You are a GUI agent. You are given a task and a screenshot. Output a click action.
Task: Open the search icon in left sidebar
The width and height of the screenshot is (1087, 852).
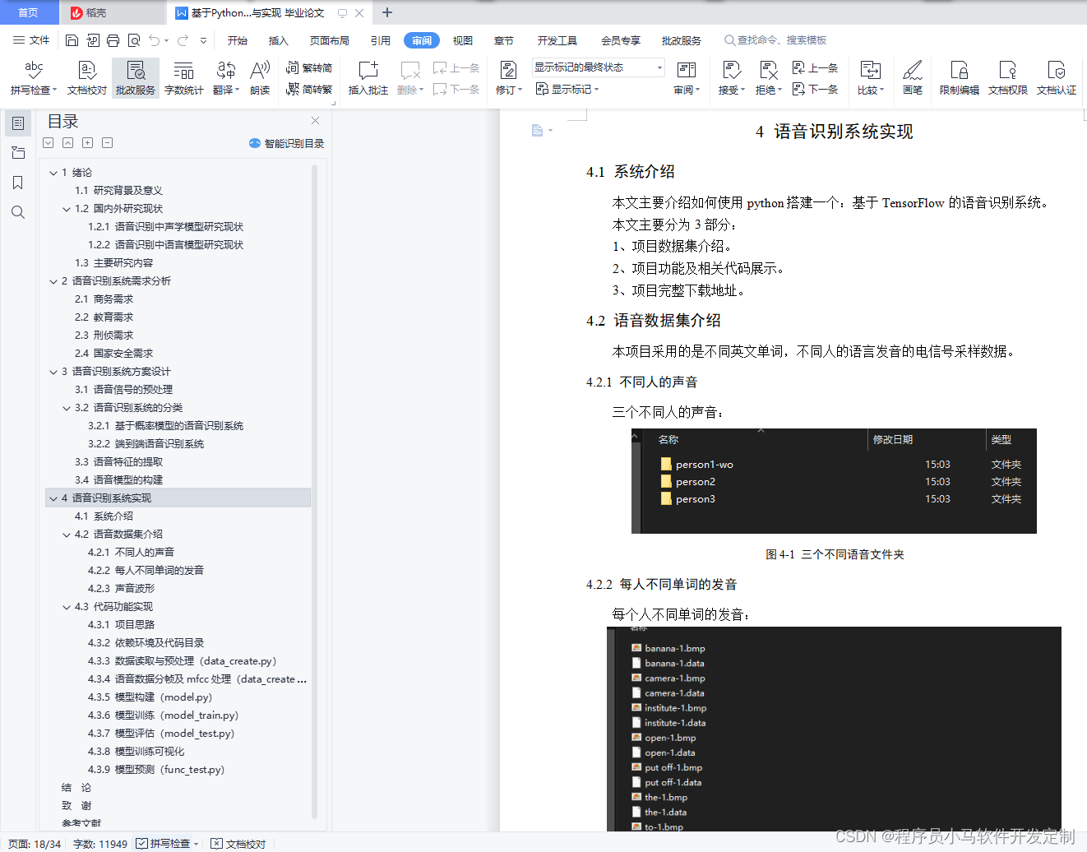pos(18,212)
